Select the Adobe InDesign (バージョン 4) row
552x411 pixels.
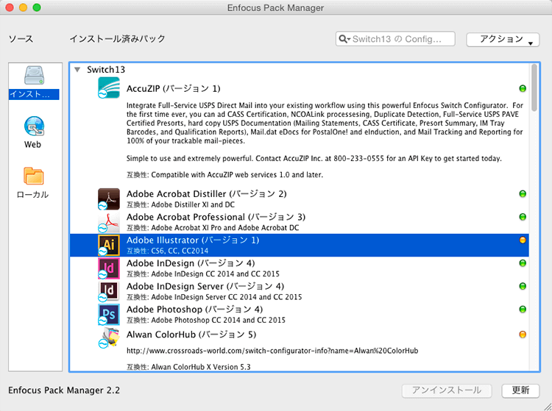tap(294, 268)
